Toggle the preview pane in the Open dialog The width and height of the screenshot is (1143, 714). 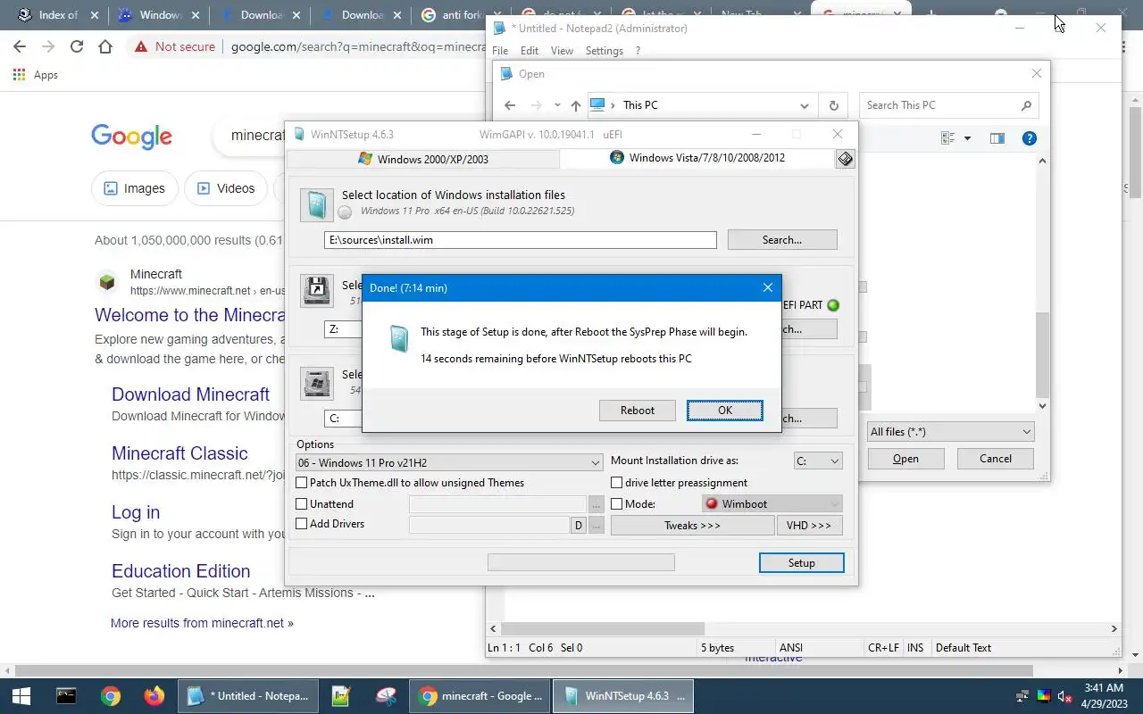tap(997, 138)
